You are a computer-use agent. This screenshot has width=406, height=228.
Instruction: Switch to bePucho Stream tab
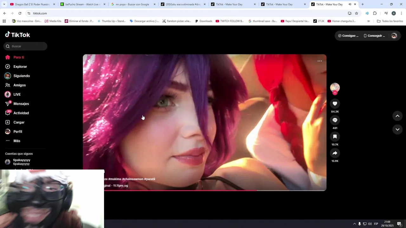pyautogui.click(x=82, y=4)
